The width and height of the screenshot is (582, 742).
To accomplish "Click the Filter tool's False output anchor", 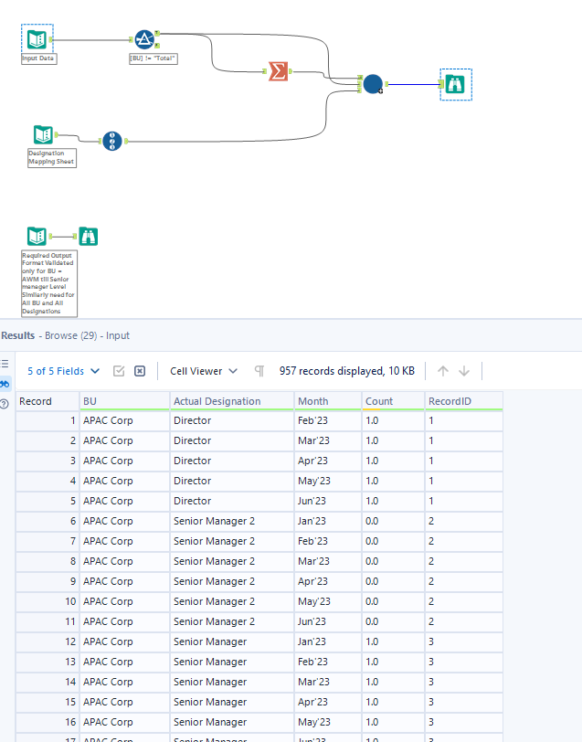I will pyautogui.click(x=157, y=46).
